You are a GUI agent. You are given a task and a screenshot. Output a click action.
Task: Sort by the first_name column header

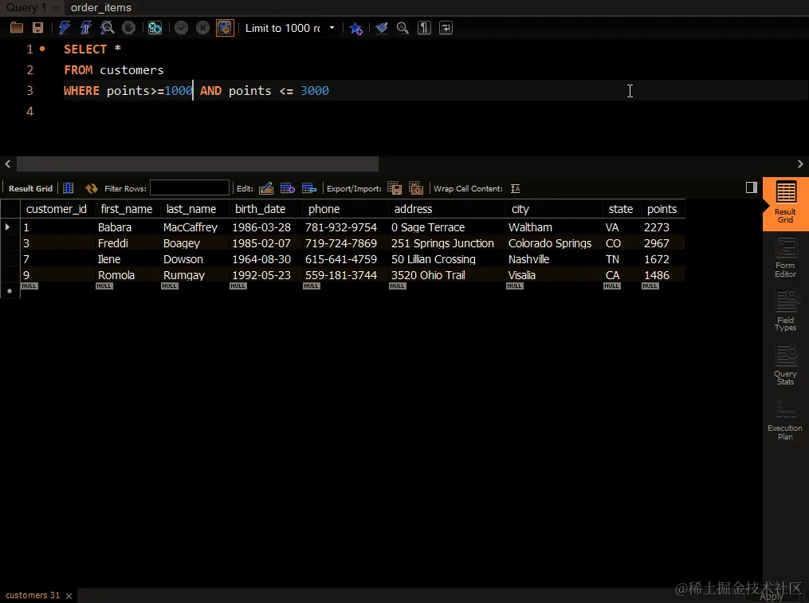127,209
